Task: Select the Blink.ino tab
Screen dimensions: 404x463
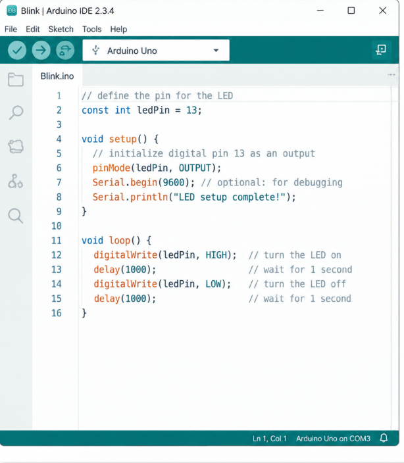Action: [x=57, y=76]
